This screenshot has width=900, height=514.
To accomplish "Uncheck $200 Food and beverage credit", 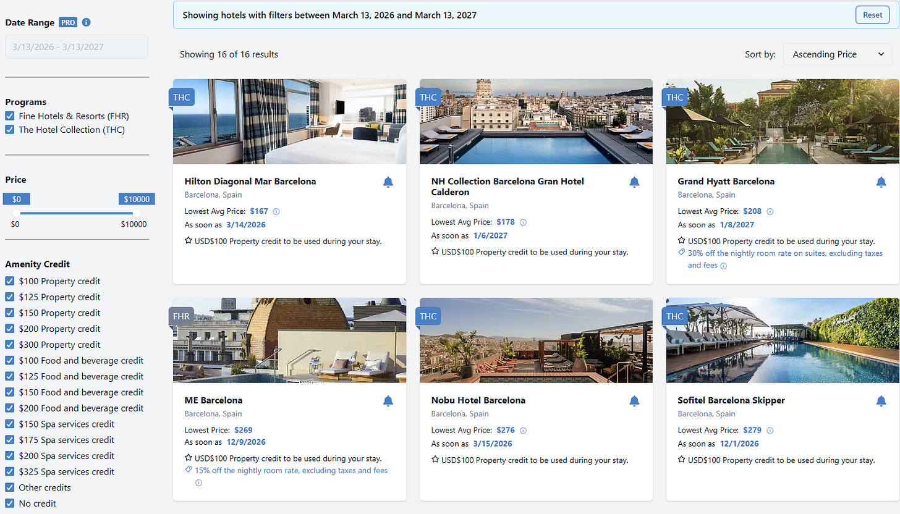I will coord(10,408).
